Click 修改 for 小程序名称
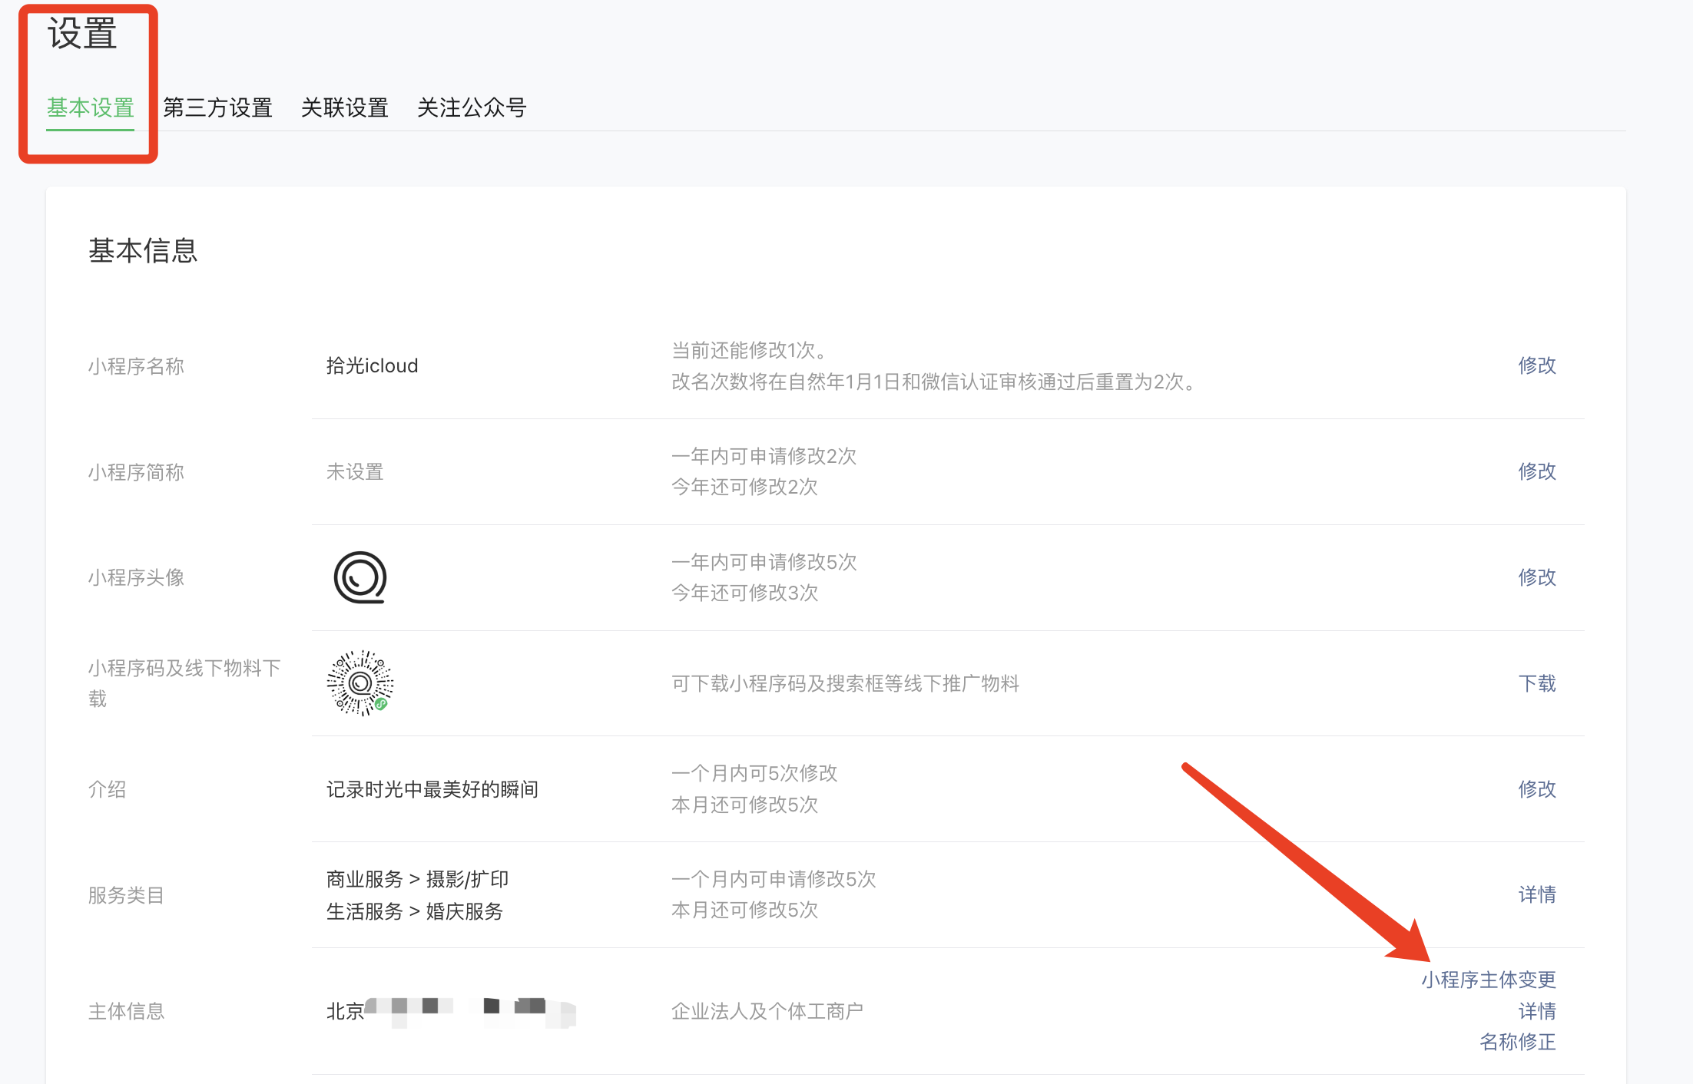Image resolution: width=1693 pixels, height=1084 pixels. click(x=1536, y=365)
